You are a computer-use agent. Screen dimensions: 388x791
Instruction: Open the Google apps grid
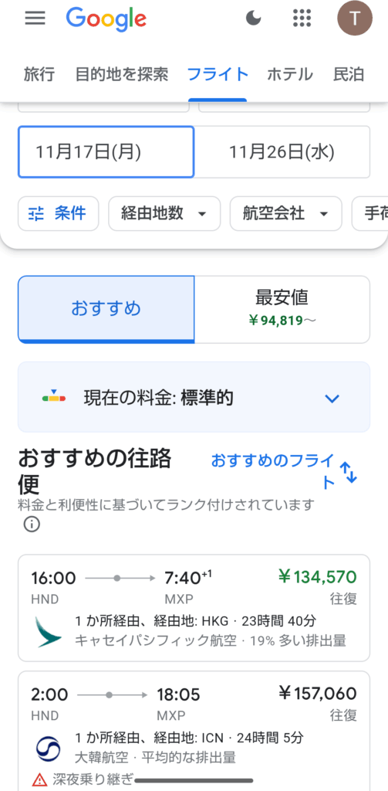tap(302, 19)
